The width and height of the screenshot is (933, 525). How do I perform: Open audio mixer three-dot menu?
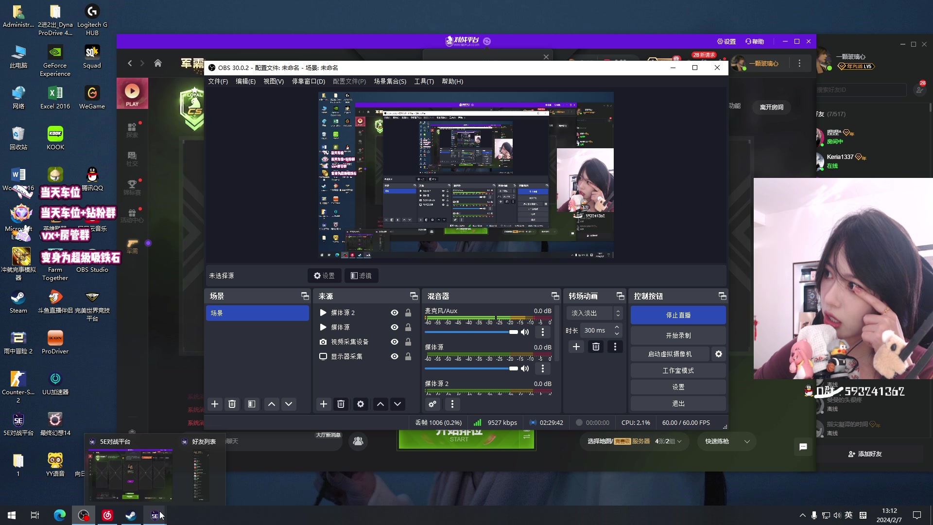pos(452,404)
